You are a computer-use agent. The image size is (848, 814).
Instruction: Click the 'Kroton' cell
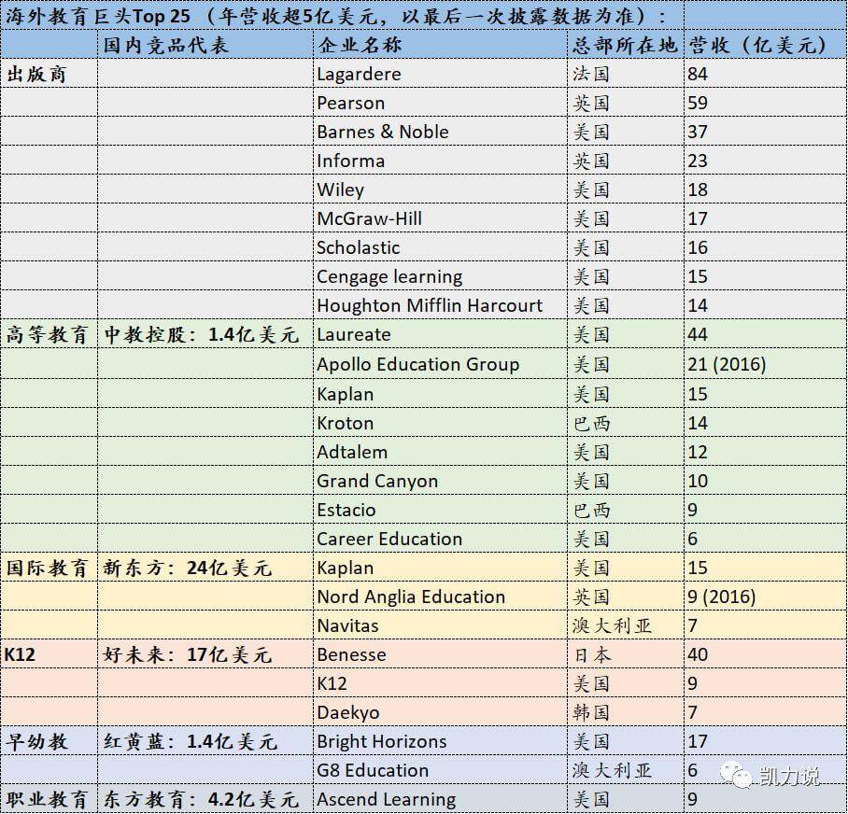pos(440,423)
